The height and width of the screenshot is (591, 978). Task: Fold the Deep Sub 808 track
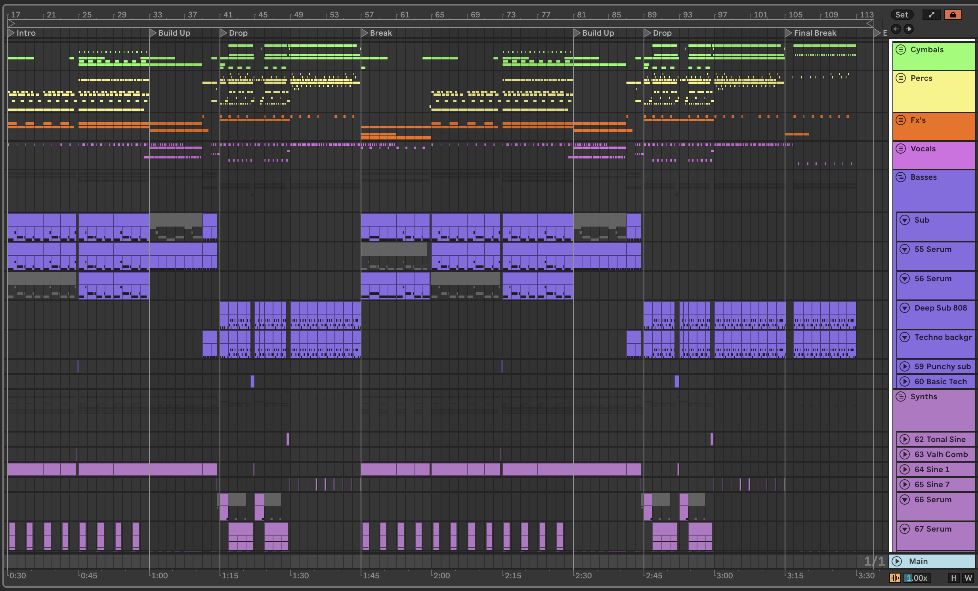point(905,308)
